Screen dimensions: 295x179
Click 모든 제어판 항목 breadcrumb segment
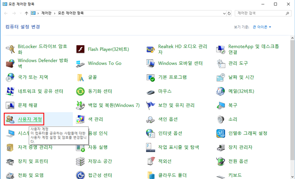coord(71,13)
